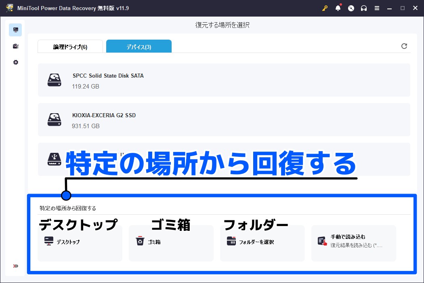Select the KIOXIA-EXCERIA G2 SSD drive
Viewport: 424px width, 283px height.
(x=223, y=119)
